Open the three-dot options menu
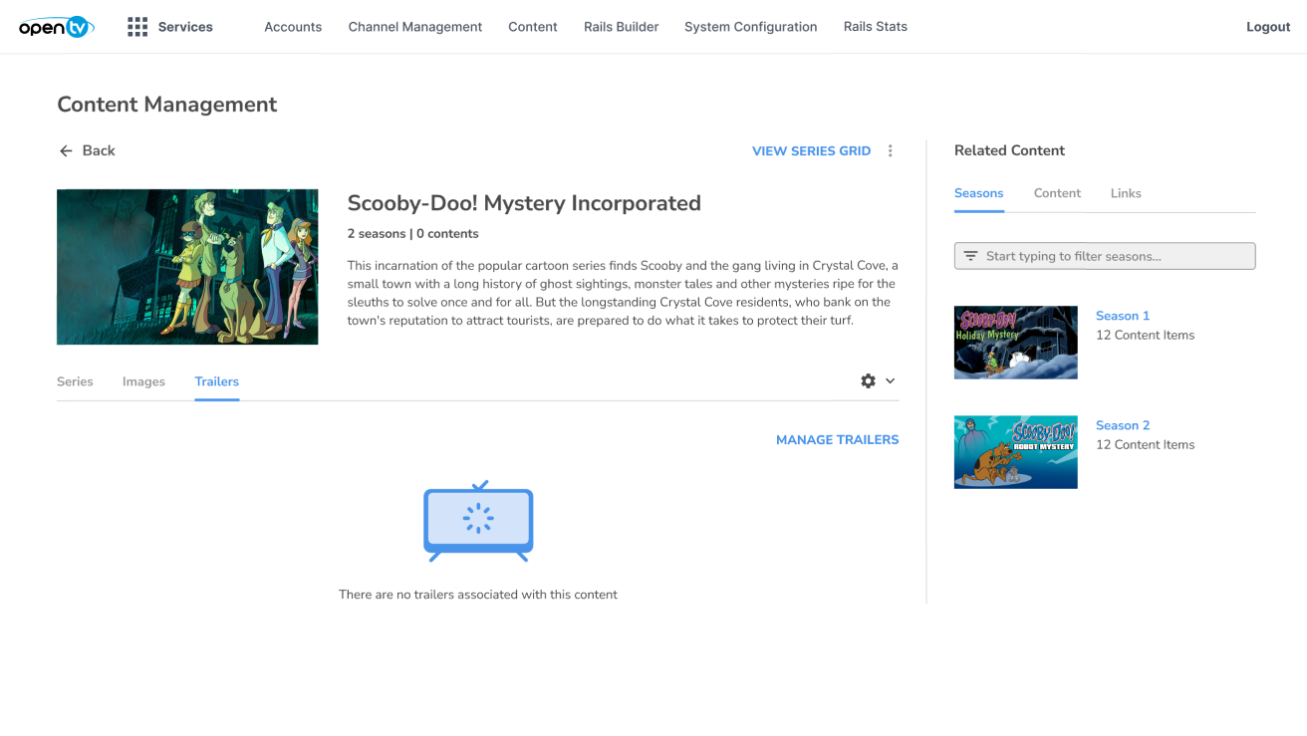This screenshot has height=736, width=1307. 891,150
